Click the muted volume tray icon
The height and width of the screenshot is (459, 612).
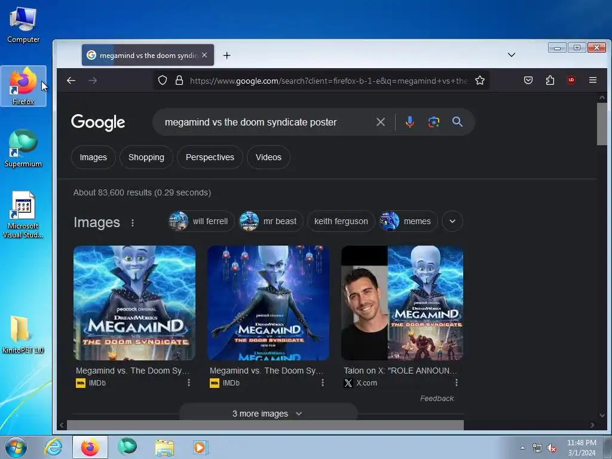point(552,448)
